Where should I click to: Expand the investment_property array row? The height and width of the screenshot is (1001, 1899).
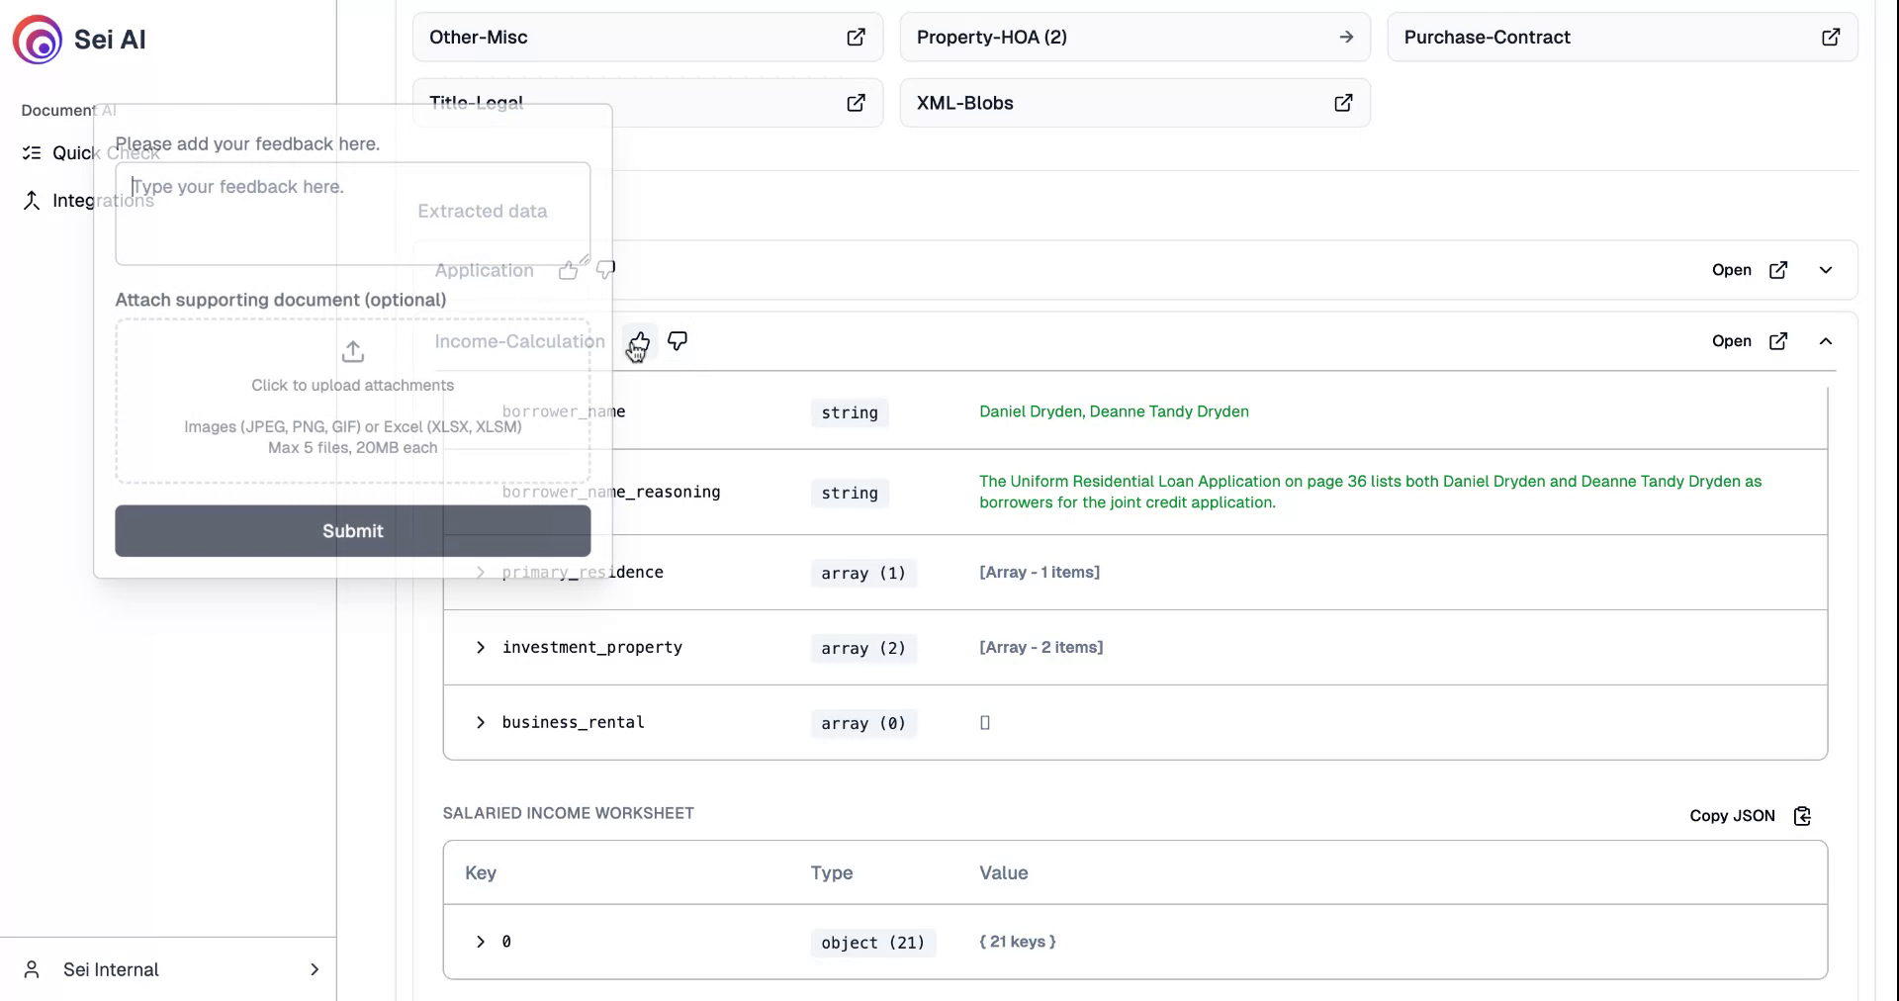[481, 648]
